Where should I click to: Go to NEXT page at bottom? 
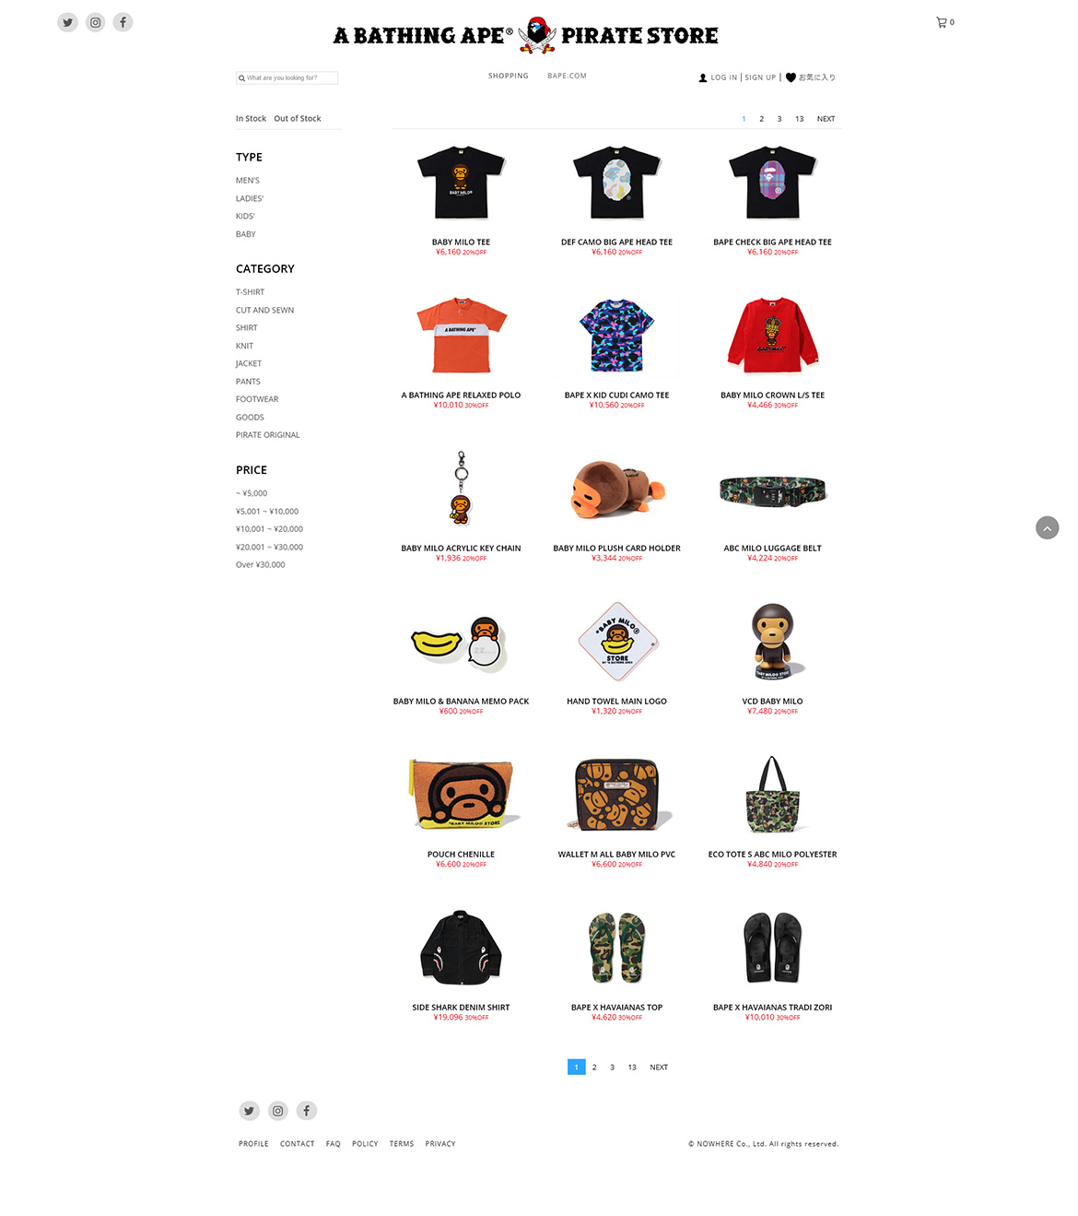(x=659, y=1068)
